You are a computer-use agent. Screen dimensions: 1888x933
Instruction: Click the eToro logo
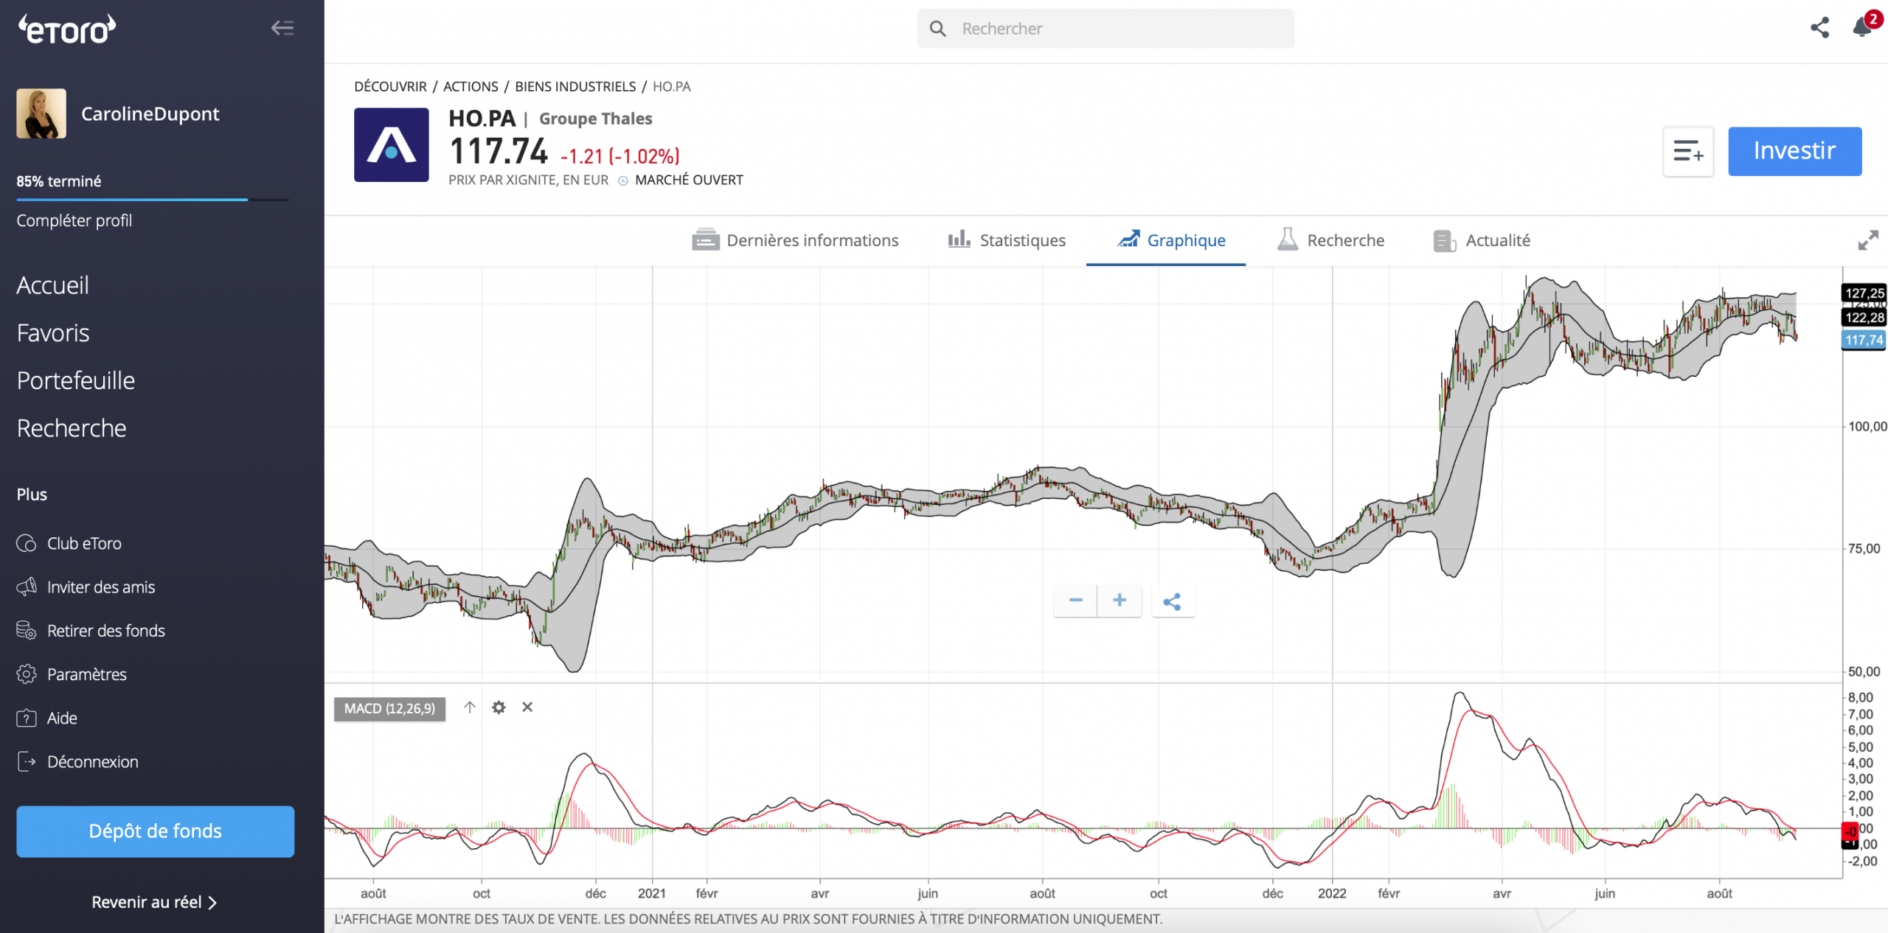(67, 29)
